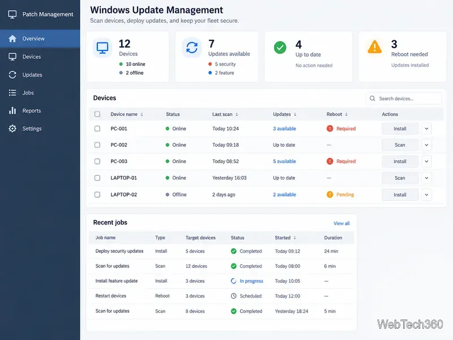Click the sync icon in Updates available card
Image resolution: width=453 pixels, height=340 pixels.
click(192, 48)
